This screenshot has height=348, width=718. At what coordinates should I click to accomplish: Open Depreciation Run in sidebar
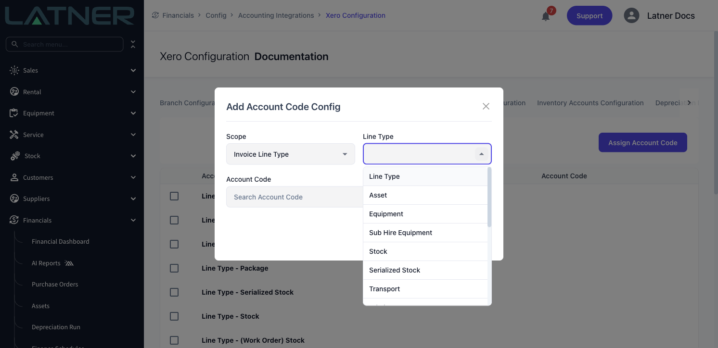click(x=56, y=327)
